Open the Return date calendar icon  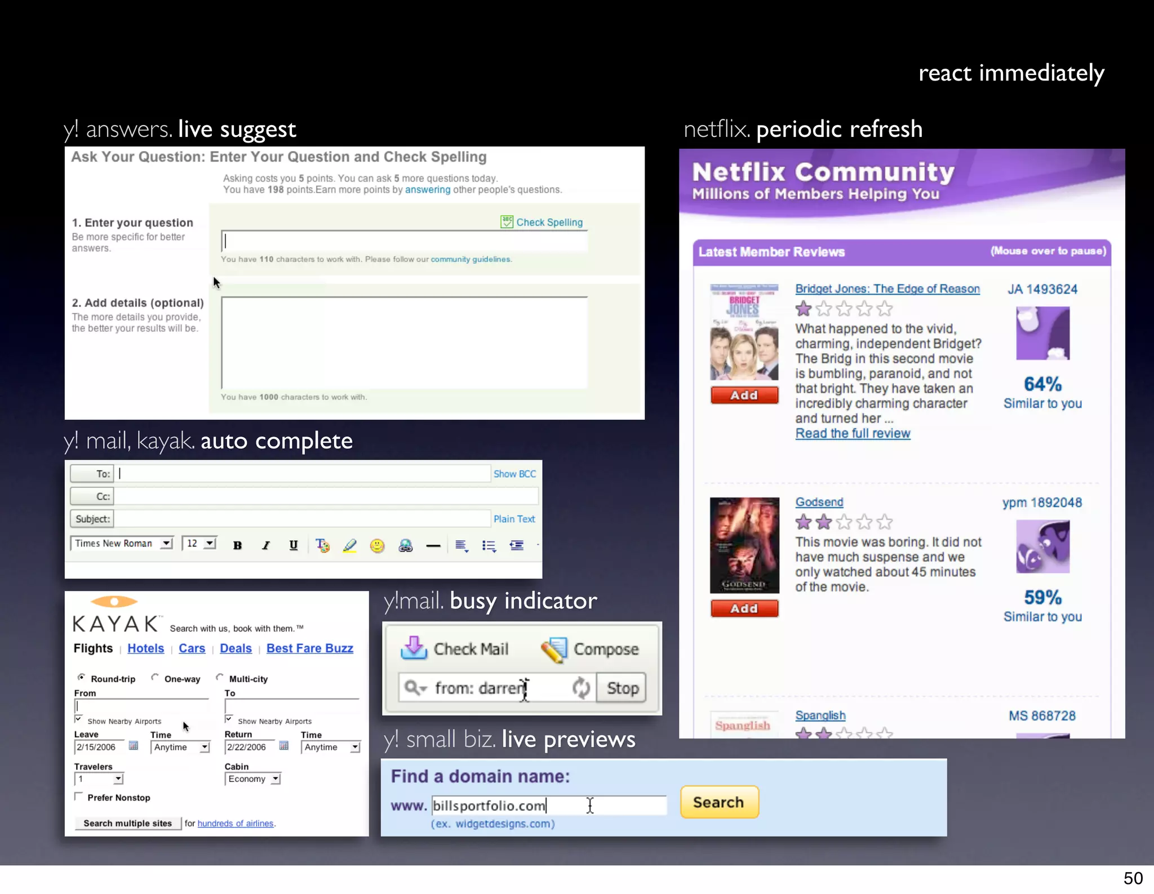pyautogui.click(x=284, y=745)
